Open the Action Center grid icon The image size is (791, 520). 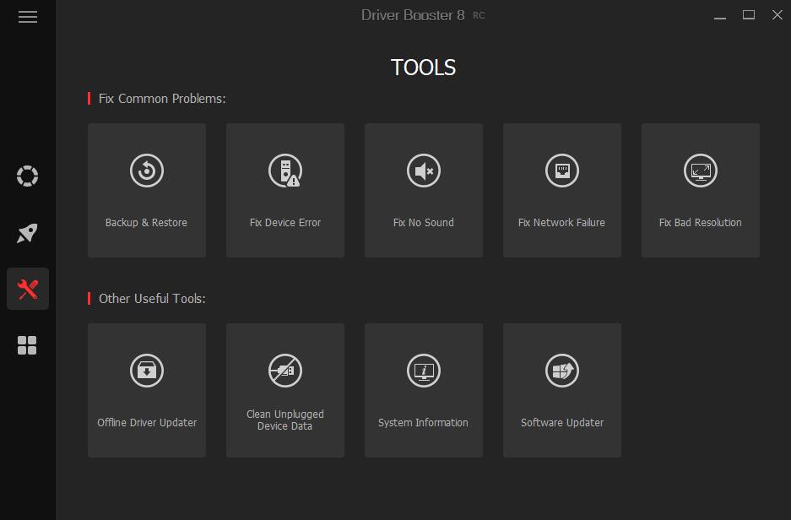point(27,344)
